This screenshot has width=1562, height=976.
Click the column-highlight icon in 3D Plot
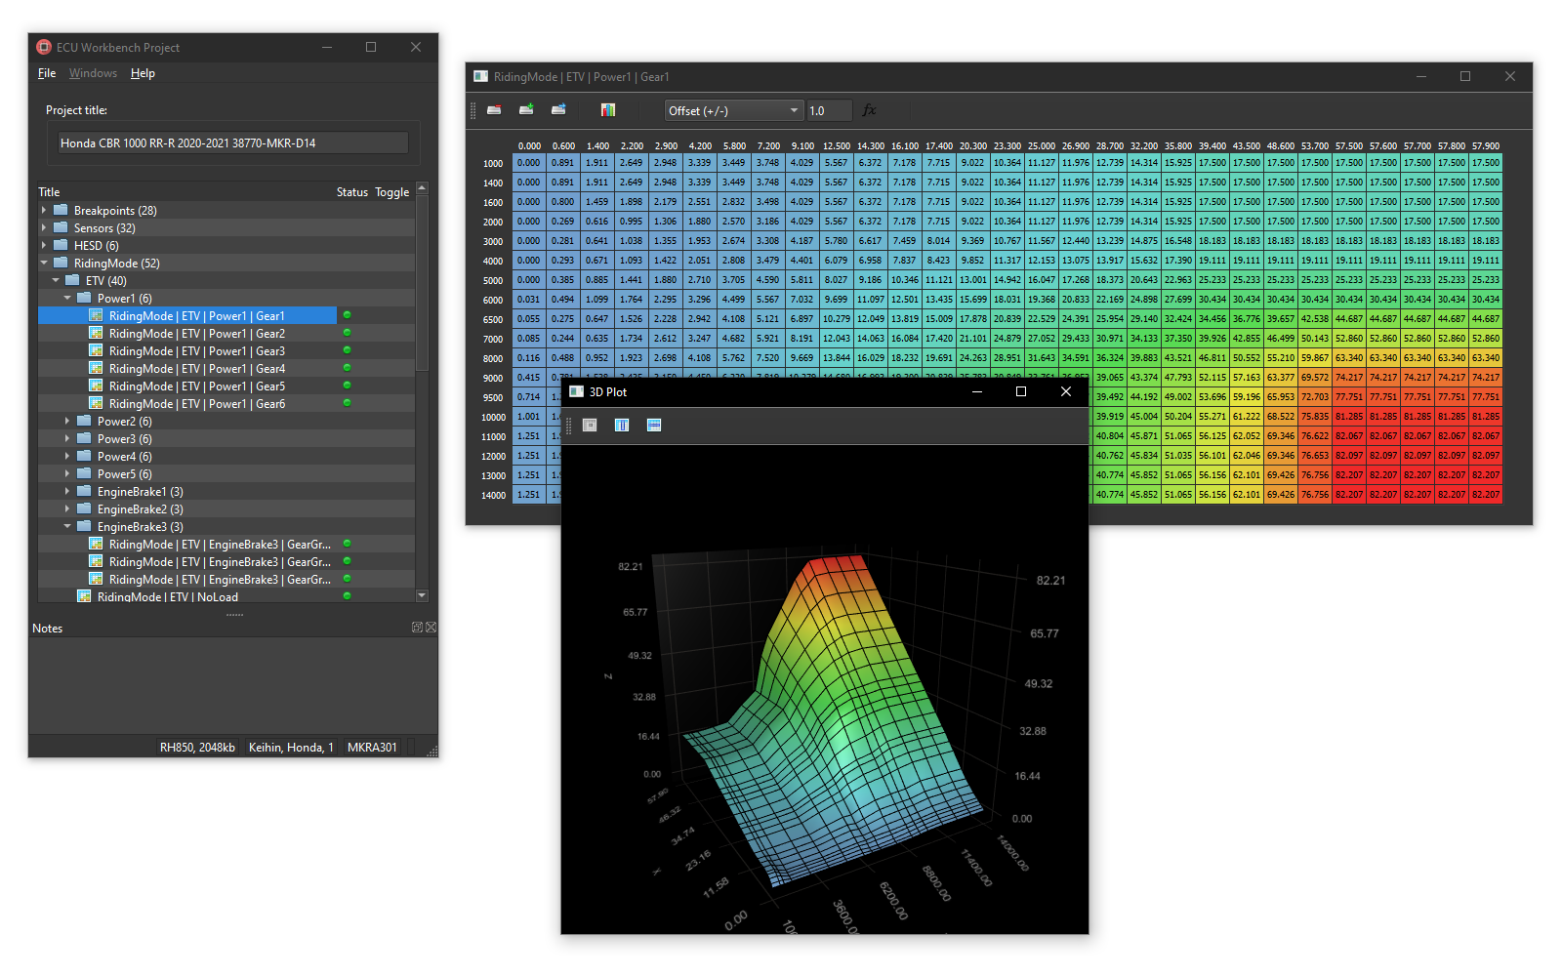tap(622, 425)
